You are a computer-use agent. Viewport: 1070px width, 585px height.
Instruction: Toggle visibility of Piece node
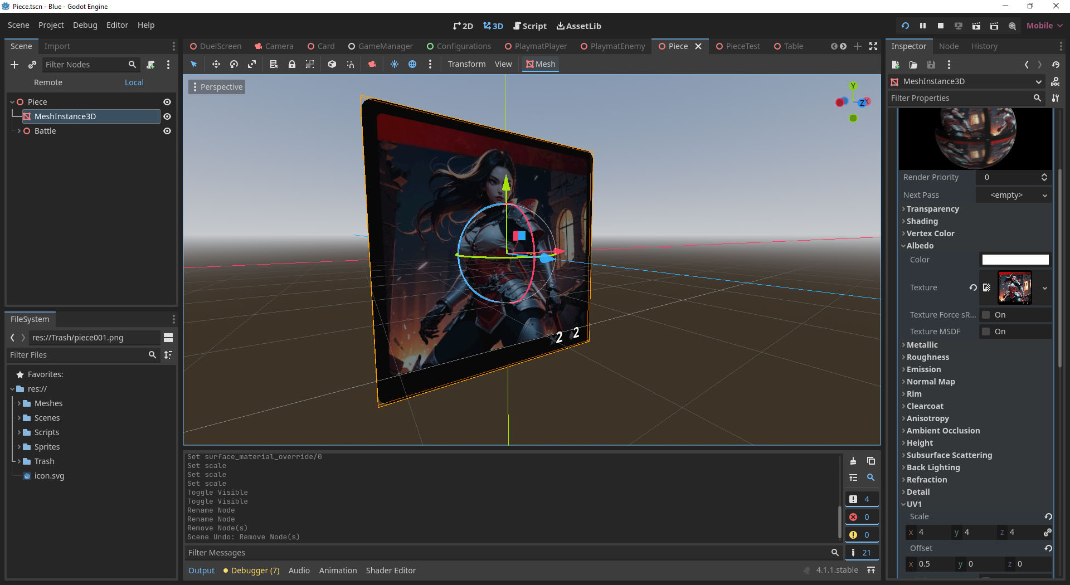(167, 102)
